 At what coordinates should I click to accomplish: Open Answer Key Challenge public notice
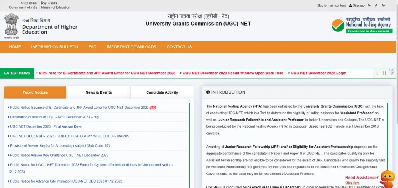coord(59,156)
